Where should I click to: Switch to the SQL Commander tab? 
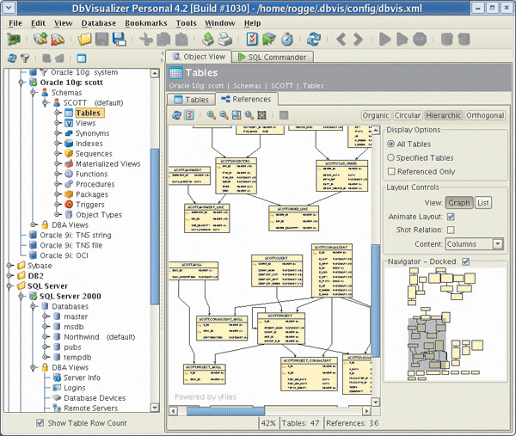pyautogui.click(x=273, y=57)
